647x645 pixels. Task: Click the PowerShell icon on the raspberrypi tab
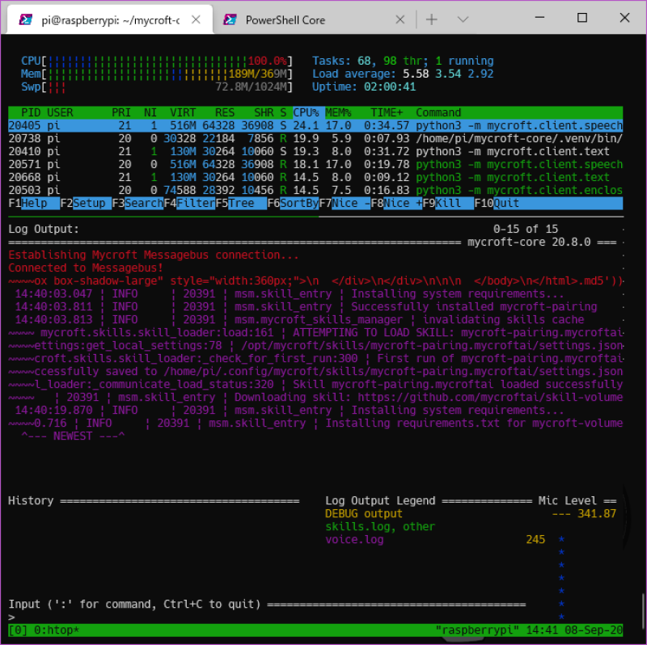[26, 19]
